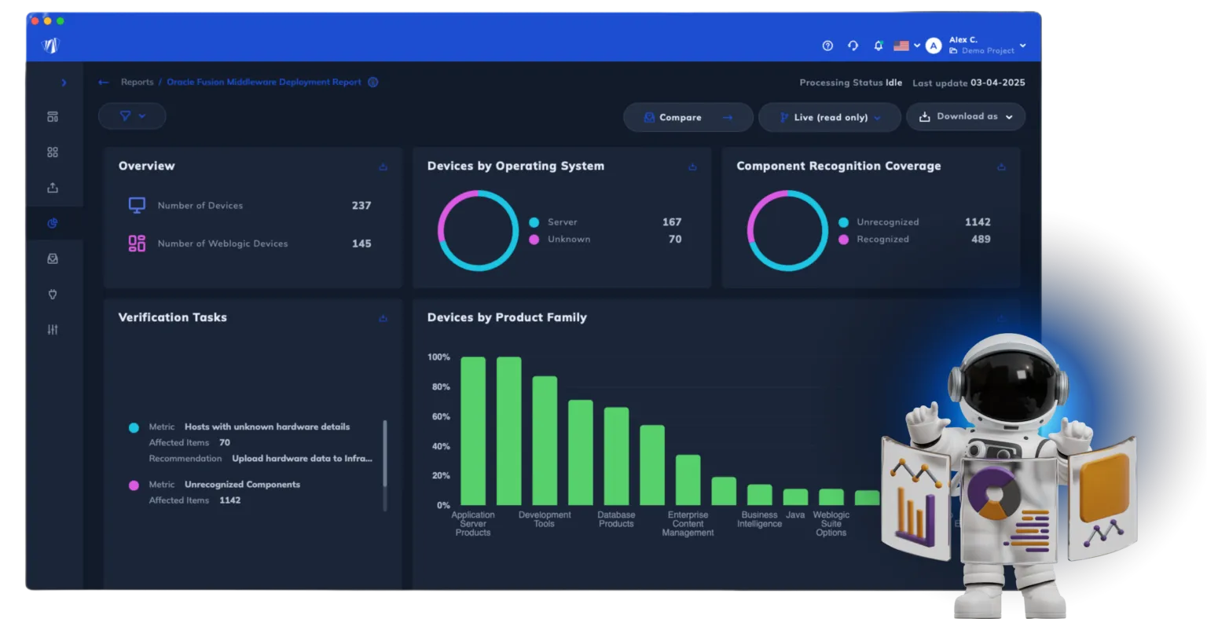Click the Demo Project label under Alex C.
The width and height of the screenshot is (1207, 619).
pos(988,51)
